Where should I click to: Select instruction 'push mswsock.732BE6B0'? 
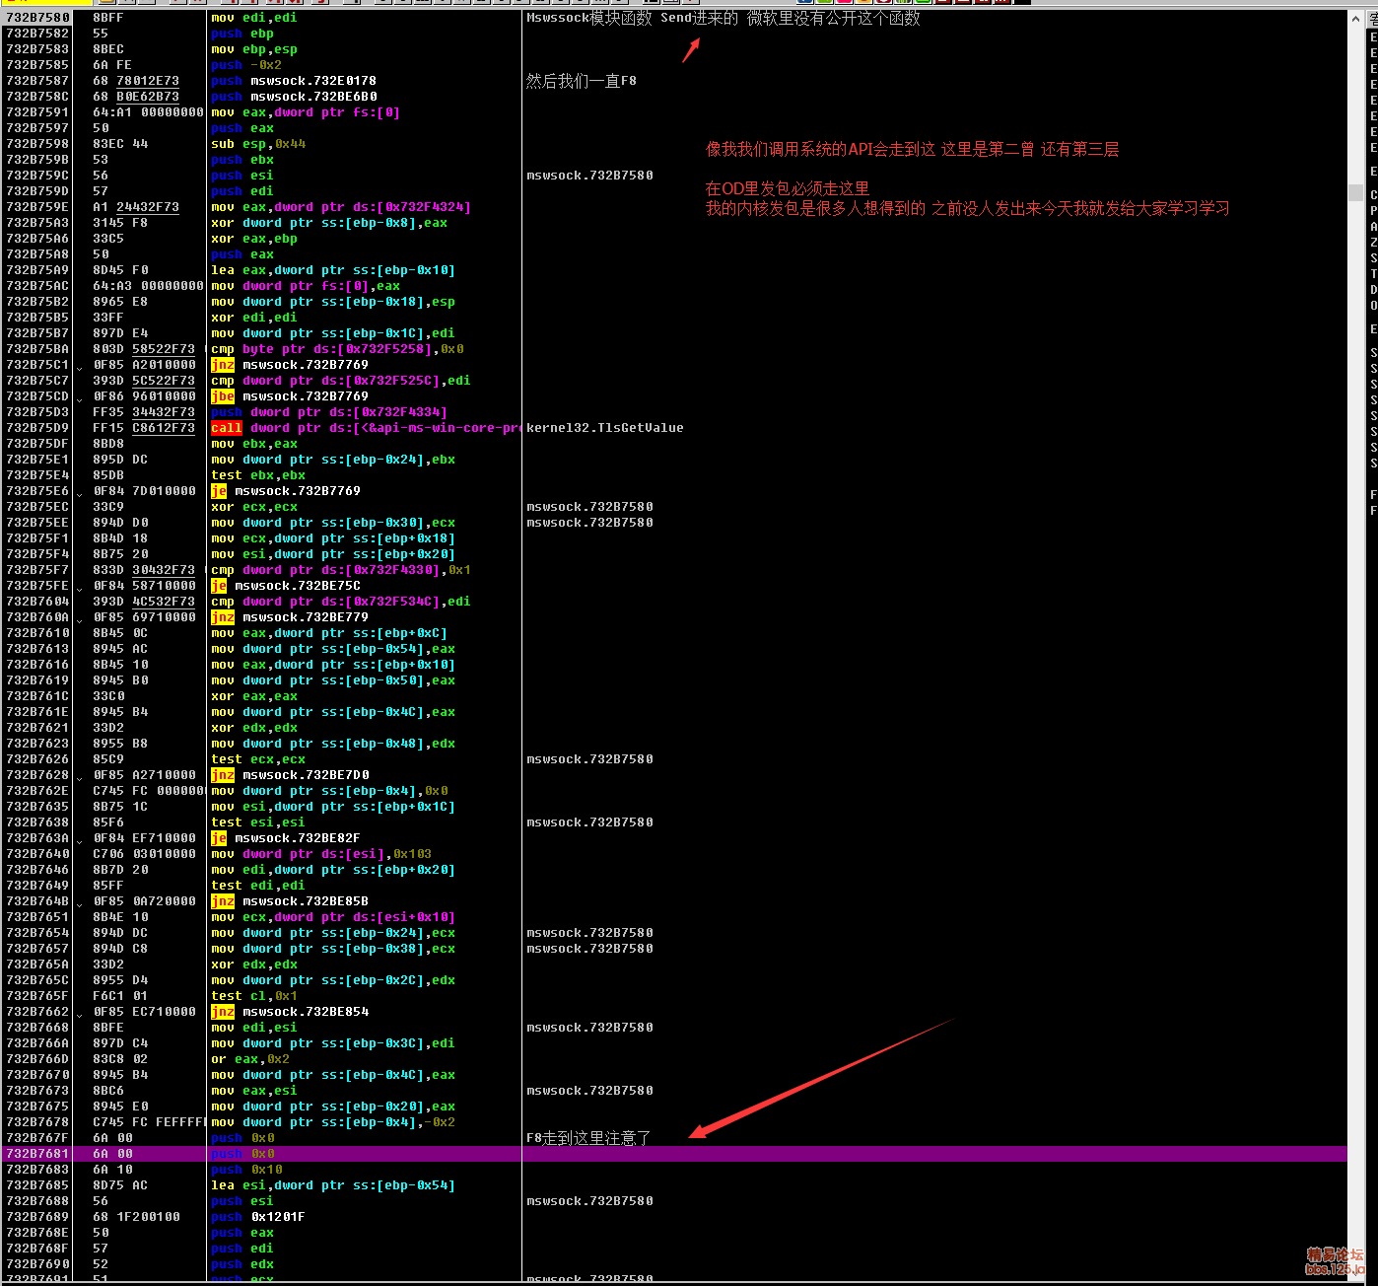click(294, 97)
